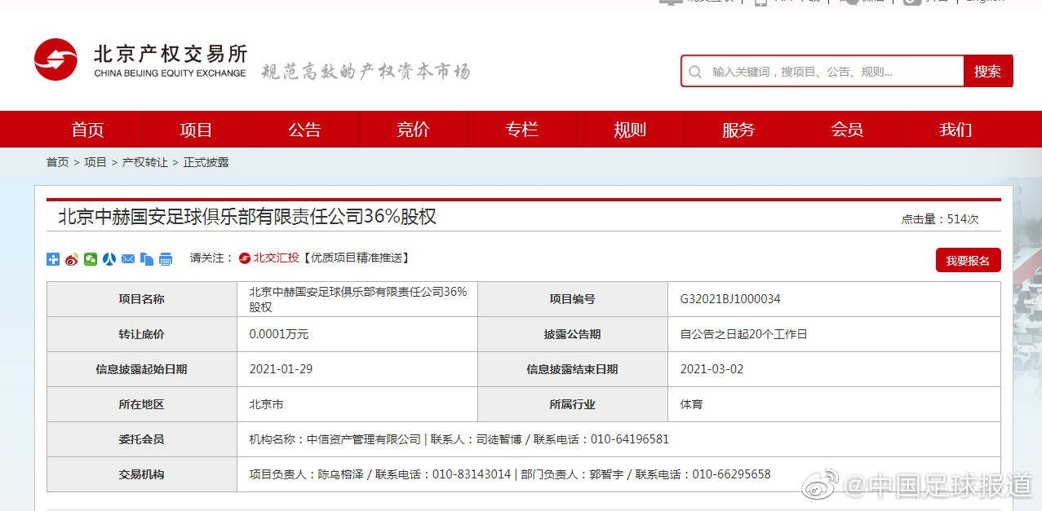Open the 项目 navigation tab

click(x=196, y=130)
